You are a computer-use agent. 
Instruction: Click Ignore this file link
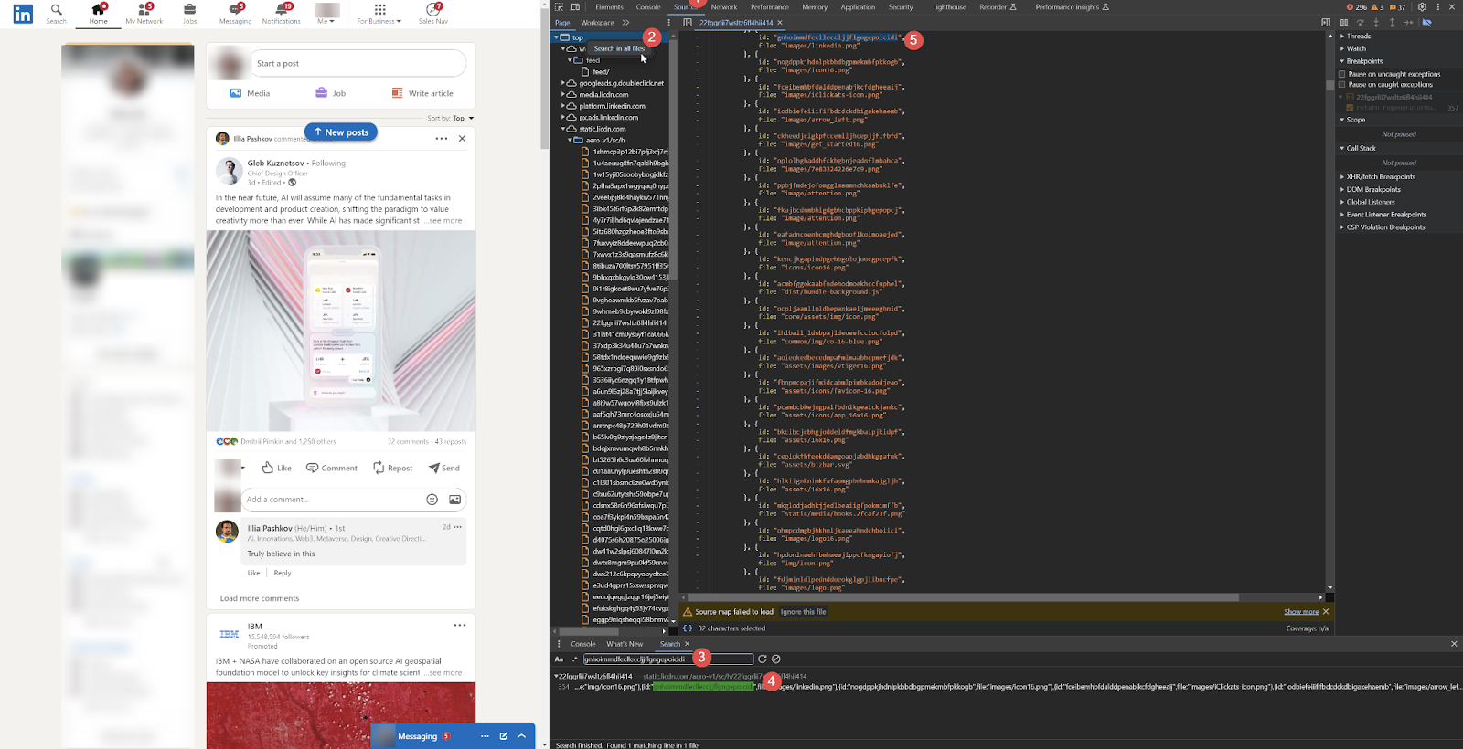[x=803, y=612]
